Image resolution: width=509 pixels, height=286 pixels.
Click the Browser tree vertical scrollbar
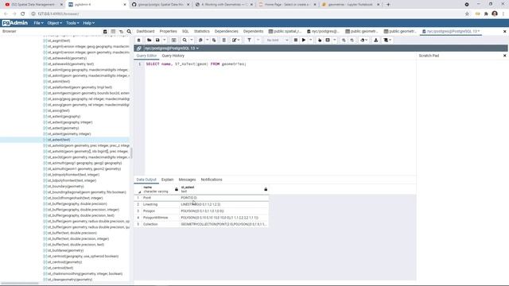coord(131,153)
